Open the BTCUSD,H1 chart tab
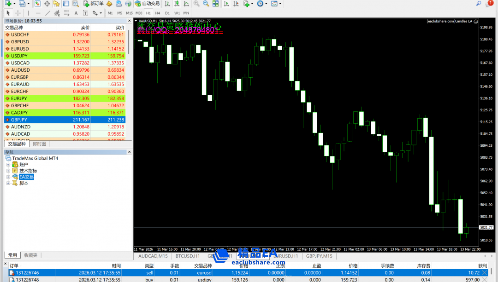The image size is (498, 282). (187, 256)
